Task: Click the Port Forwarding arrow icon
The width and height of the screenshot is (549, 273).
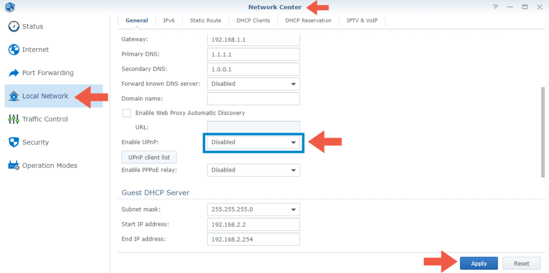Action: pyautogui.click(x=13, y=73)
